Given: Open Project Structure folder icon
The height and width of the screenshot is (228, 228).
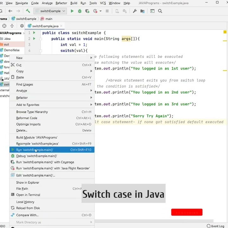Looking at the screenshot, I should (x=142, y=11).
